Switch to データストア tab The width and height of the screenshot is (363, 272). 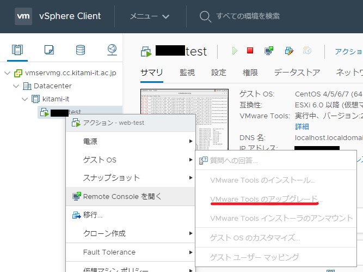coord(297,72)
